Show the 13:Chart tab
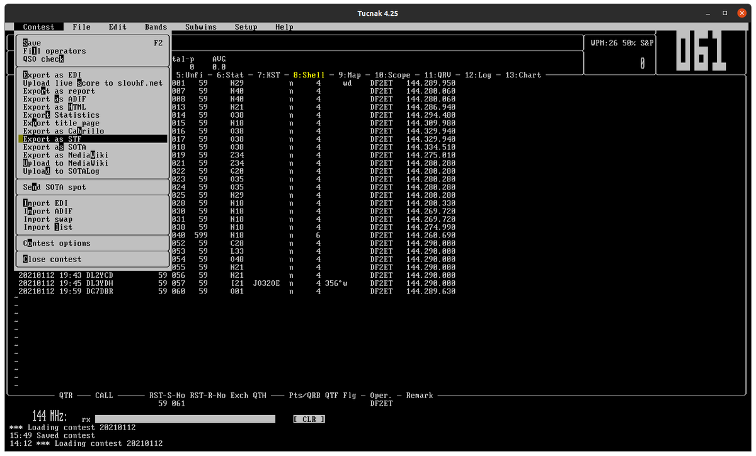The image size is (756, 456). tap(523, 75)
